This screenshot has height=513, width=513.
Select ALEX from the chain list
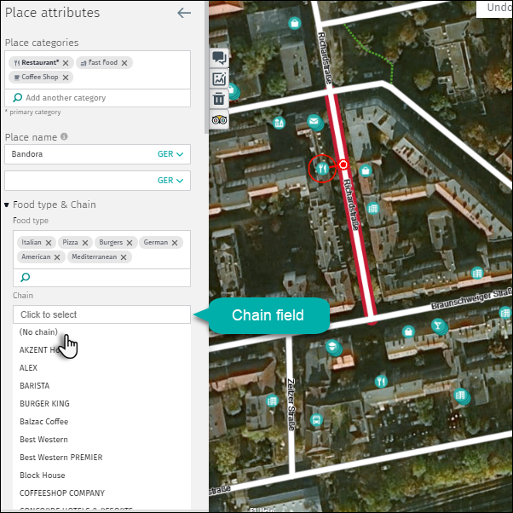click(28, 368)
